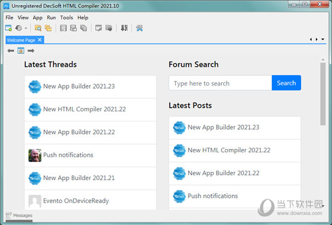The image size is (332, 225).
Task: Open thread New App Builder 2021.22 in Latest Threads
Action: (x=90, y=132)
